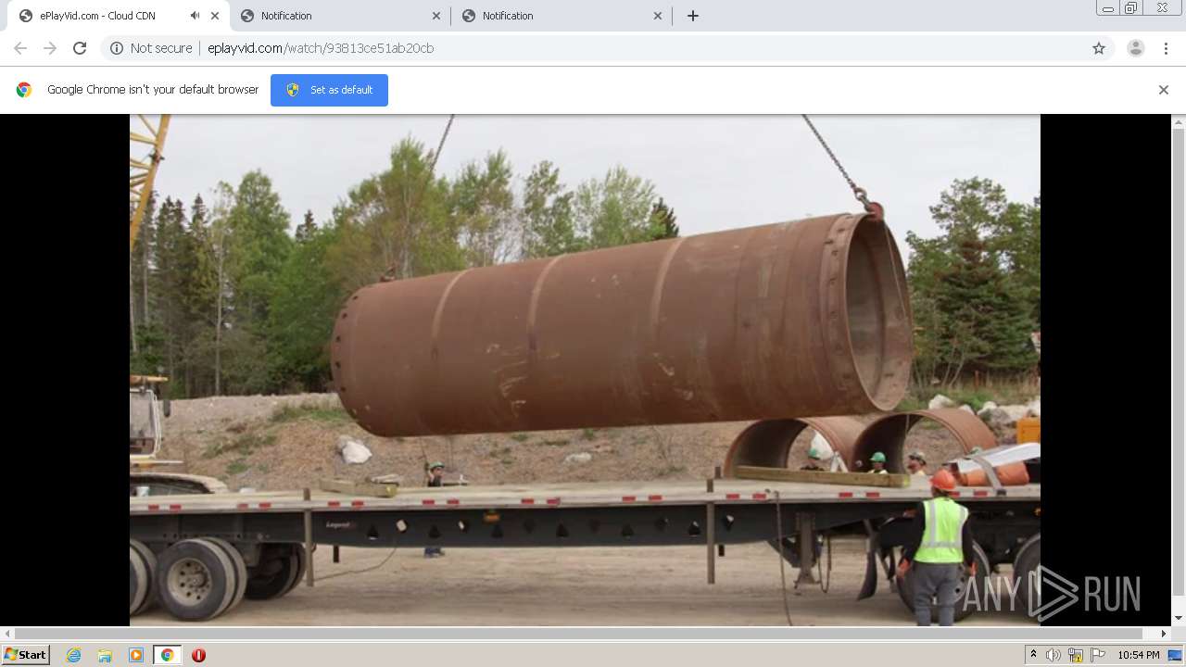The width and height of the screenshot is (1186, 667).
Task: Open the volume speaker tray icon
Action: tap(1054, 655)
